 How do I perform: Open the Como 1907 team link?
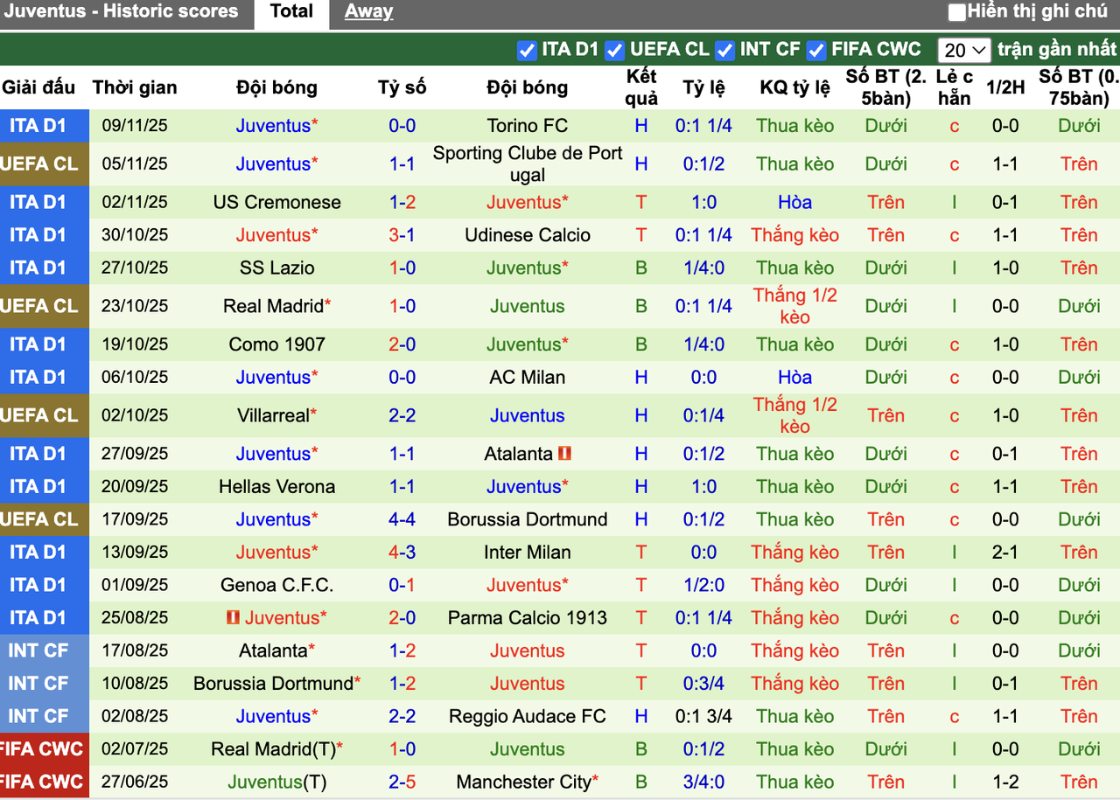pos(277,344)
